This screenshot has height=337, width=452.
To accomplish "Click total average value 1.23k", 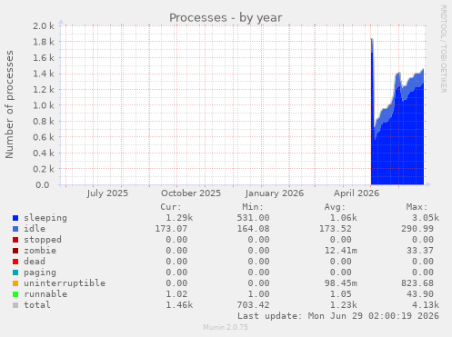I will [x=344, y=305].
